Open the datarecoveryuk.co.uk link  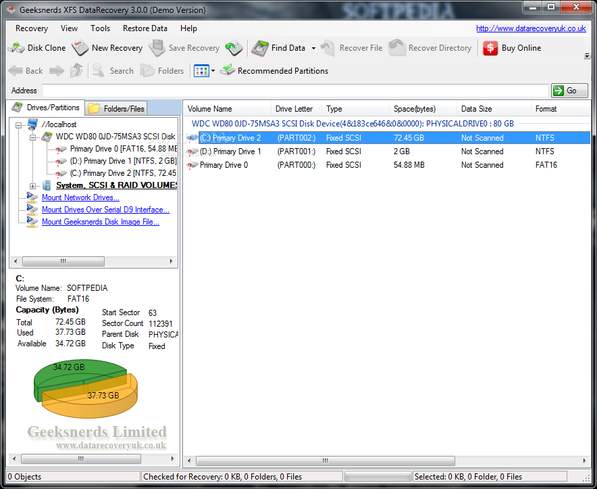tap(531, 28)
